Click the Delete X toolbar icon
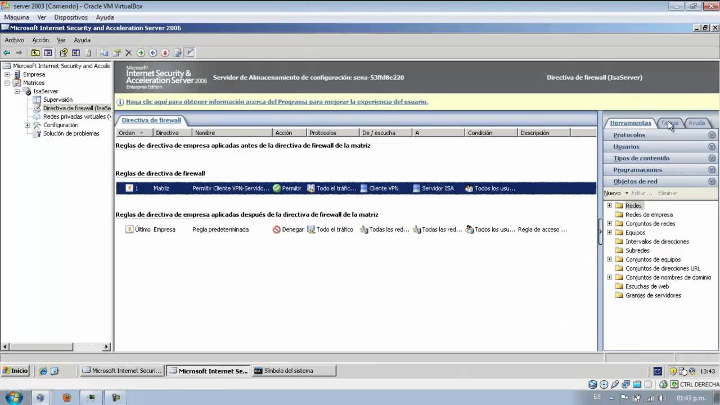Screen dimensions: 720x405 tap(128, 53)
